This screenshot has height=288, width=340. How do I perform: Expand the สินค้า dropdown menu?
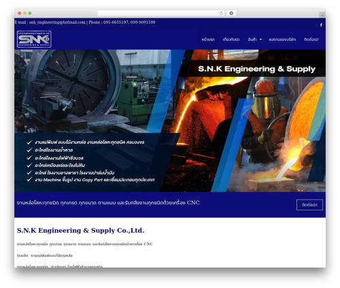(255, 39)
